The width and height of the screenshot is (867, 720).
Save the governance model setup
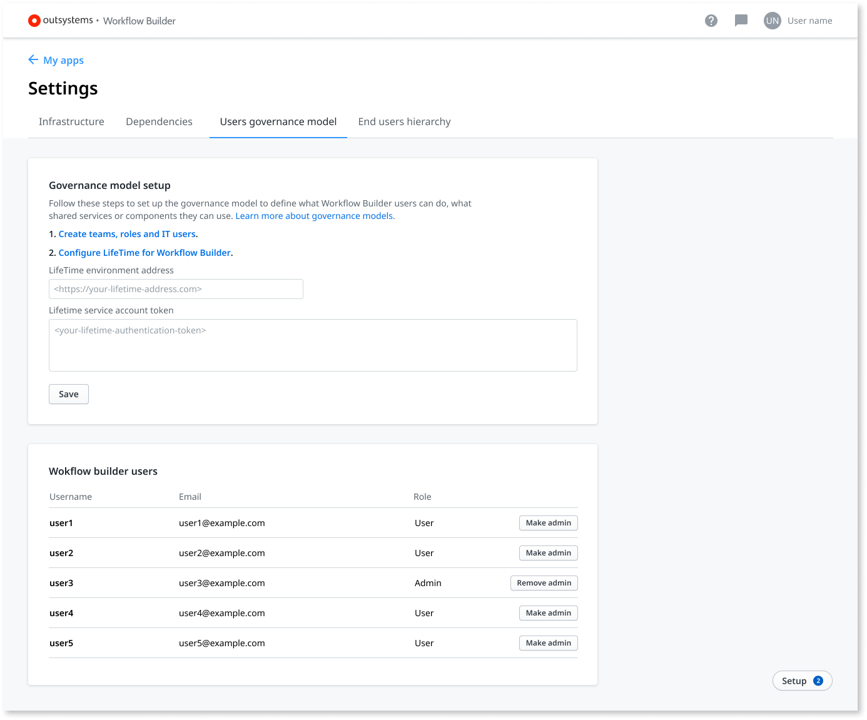(68, 393)
